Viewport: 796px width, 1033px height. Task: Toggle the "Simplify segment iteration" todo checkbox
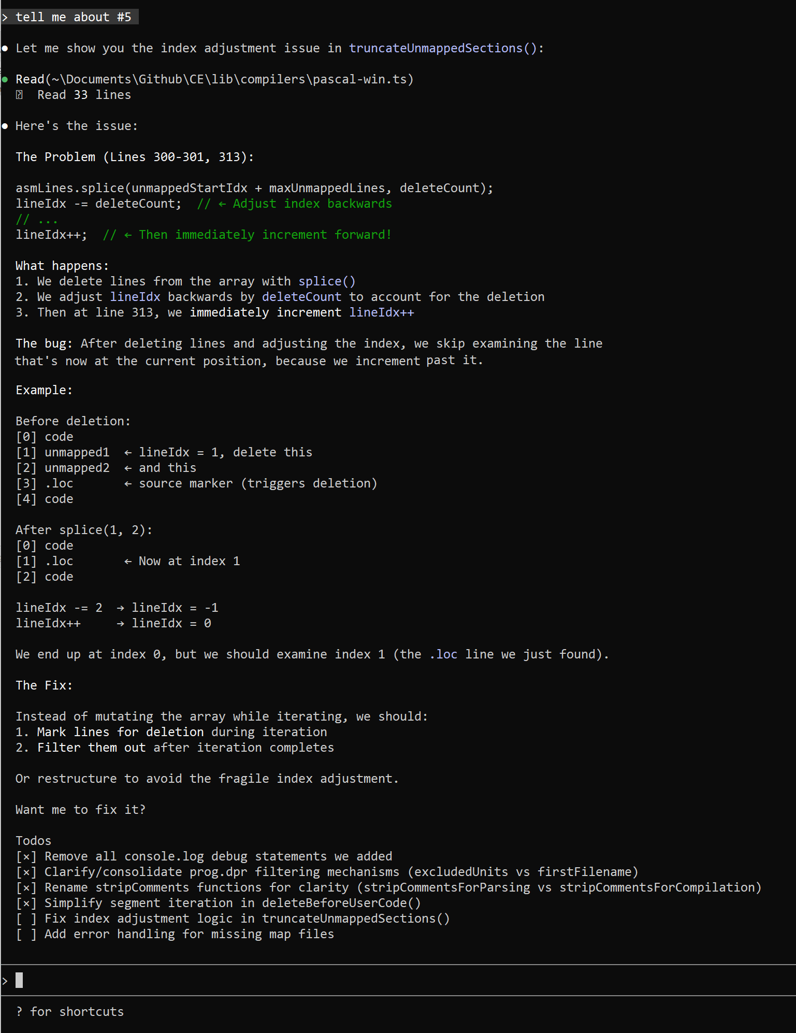click(x=26, y=903)
